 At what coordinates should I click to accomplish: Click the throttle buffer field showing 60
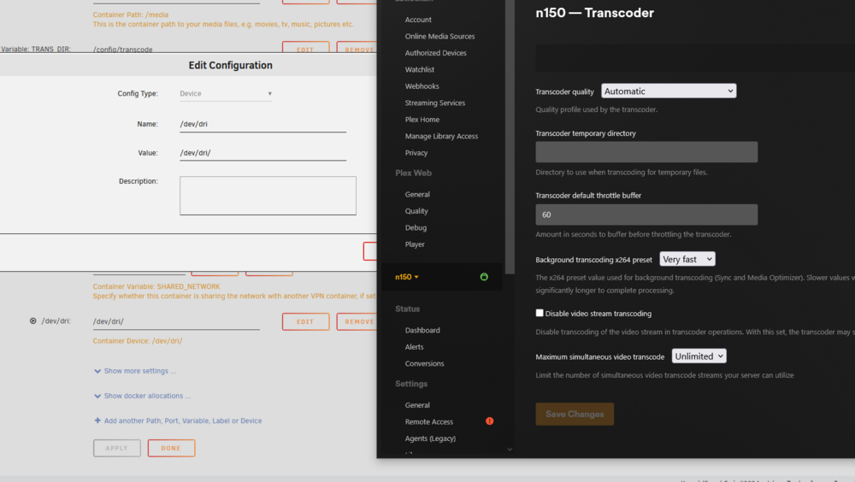pyautogui.click(x=646, y=215)
